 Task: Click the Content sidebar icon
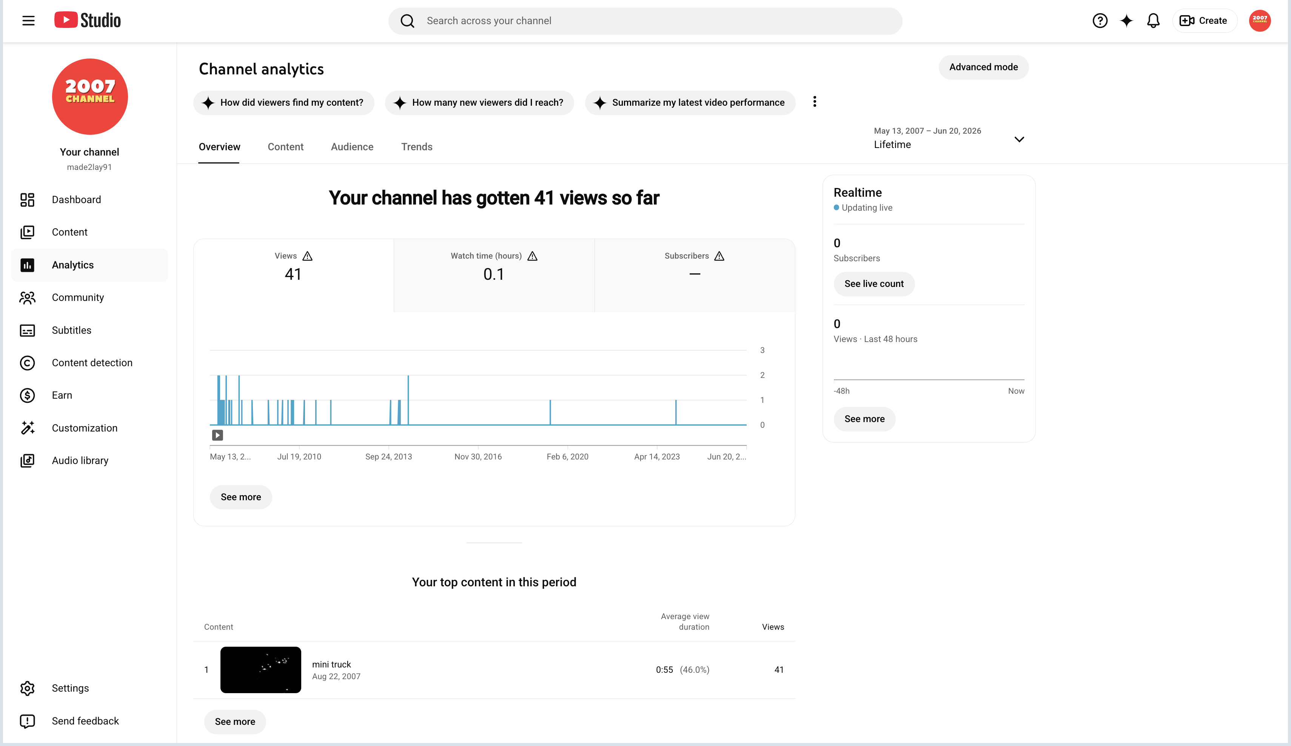click(27, 232)
